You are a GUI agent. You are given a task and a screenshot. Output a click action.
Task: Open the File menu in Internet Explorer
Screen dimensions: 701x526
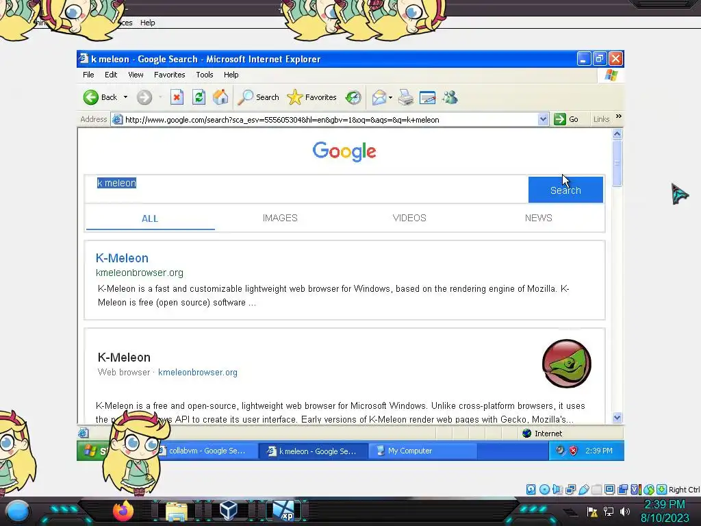tap(88, 75)
